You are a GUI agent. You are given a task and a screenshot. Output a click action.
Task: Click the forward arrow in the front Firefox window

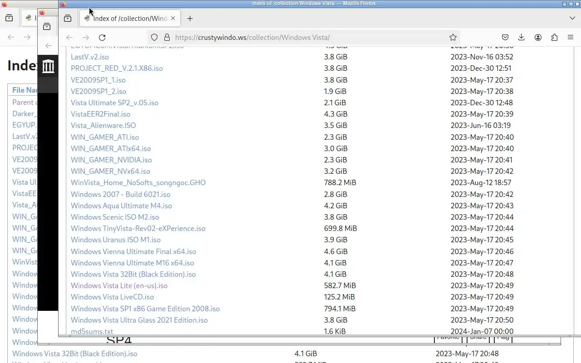(x=85, y=37)
